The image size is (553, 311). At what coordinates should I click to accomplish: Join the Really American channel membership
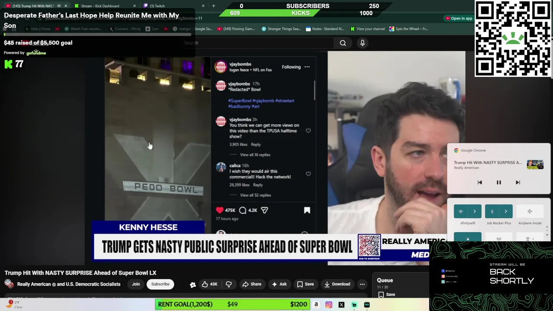click(136, 284)
